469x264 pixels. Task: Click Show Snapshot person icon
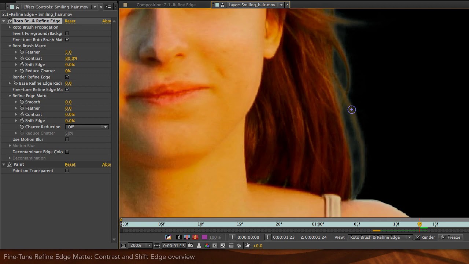[x=199, y=246]
